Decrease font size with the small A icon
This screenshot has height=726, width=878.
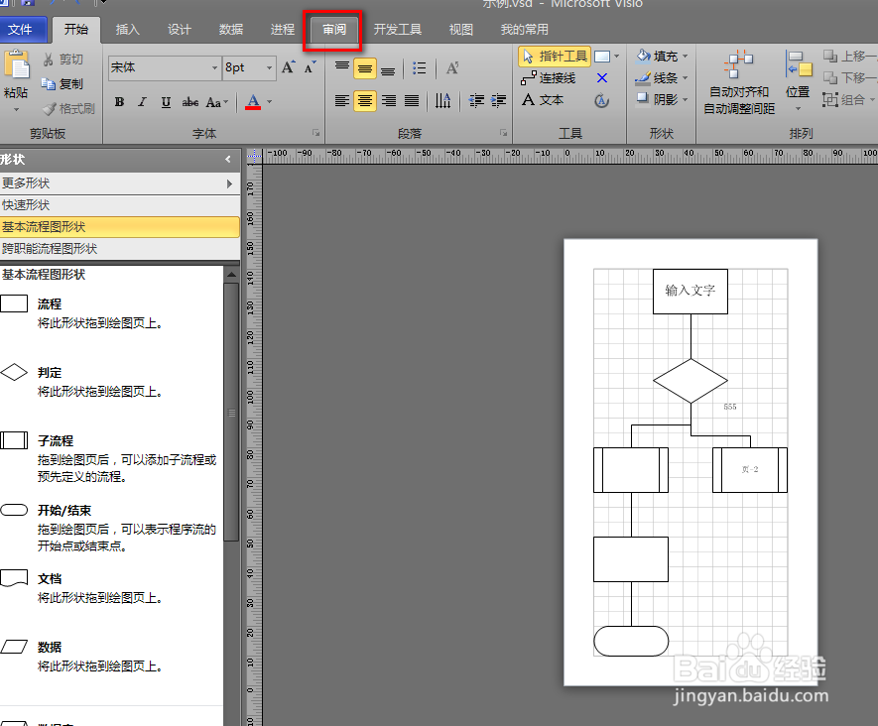pyautogui.click(x=310, y=67)
